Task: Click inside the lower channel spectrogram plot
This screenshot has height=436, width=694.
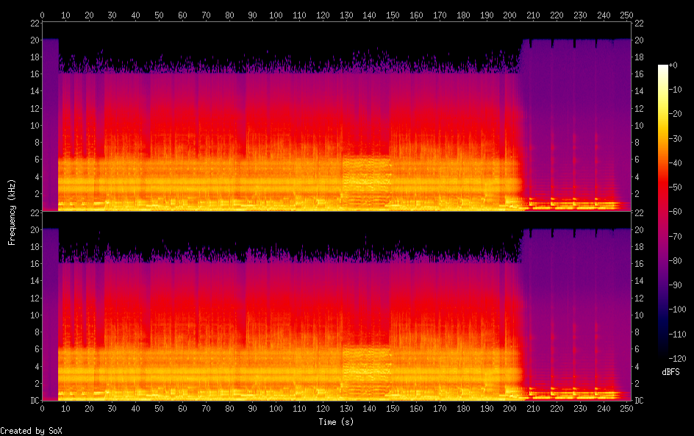Action: (x=337, y=307)
